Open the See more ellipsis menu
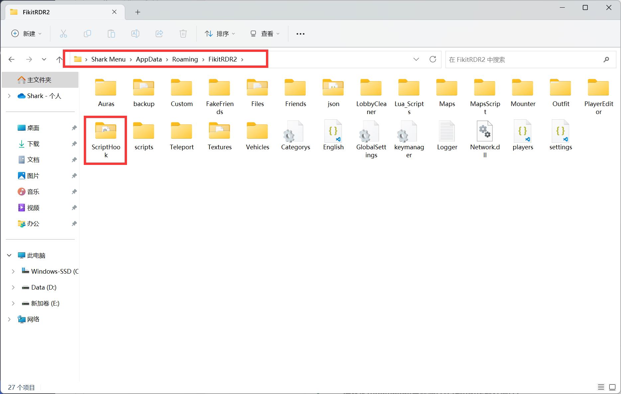 click(x=300, y=34)
